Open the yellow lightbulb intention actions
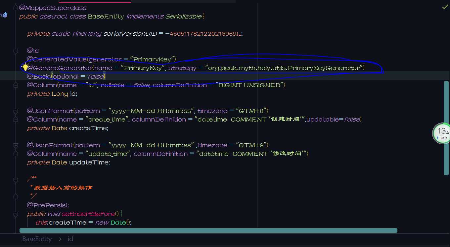 tap(25, 68)
